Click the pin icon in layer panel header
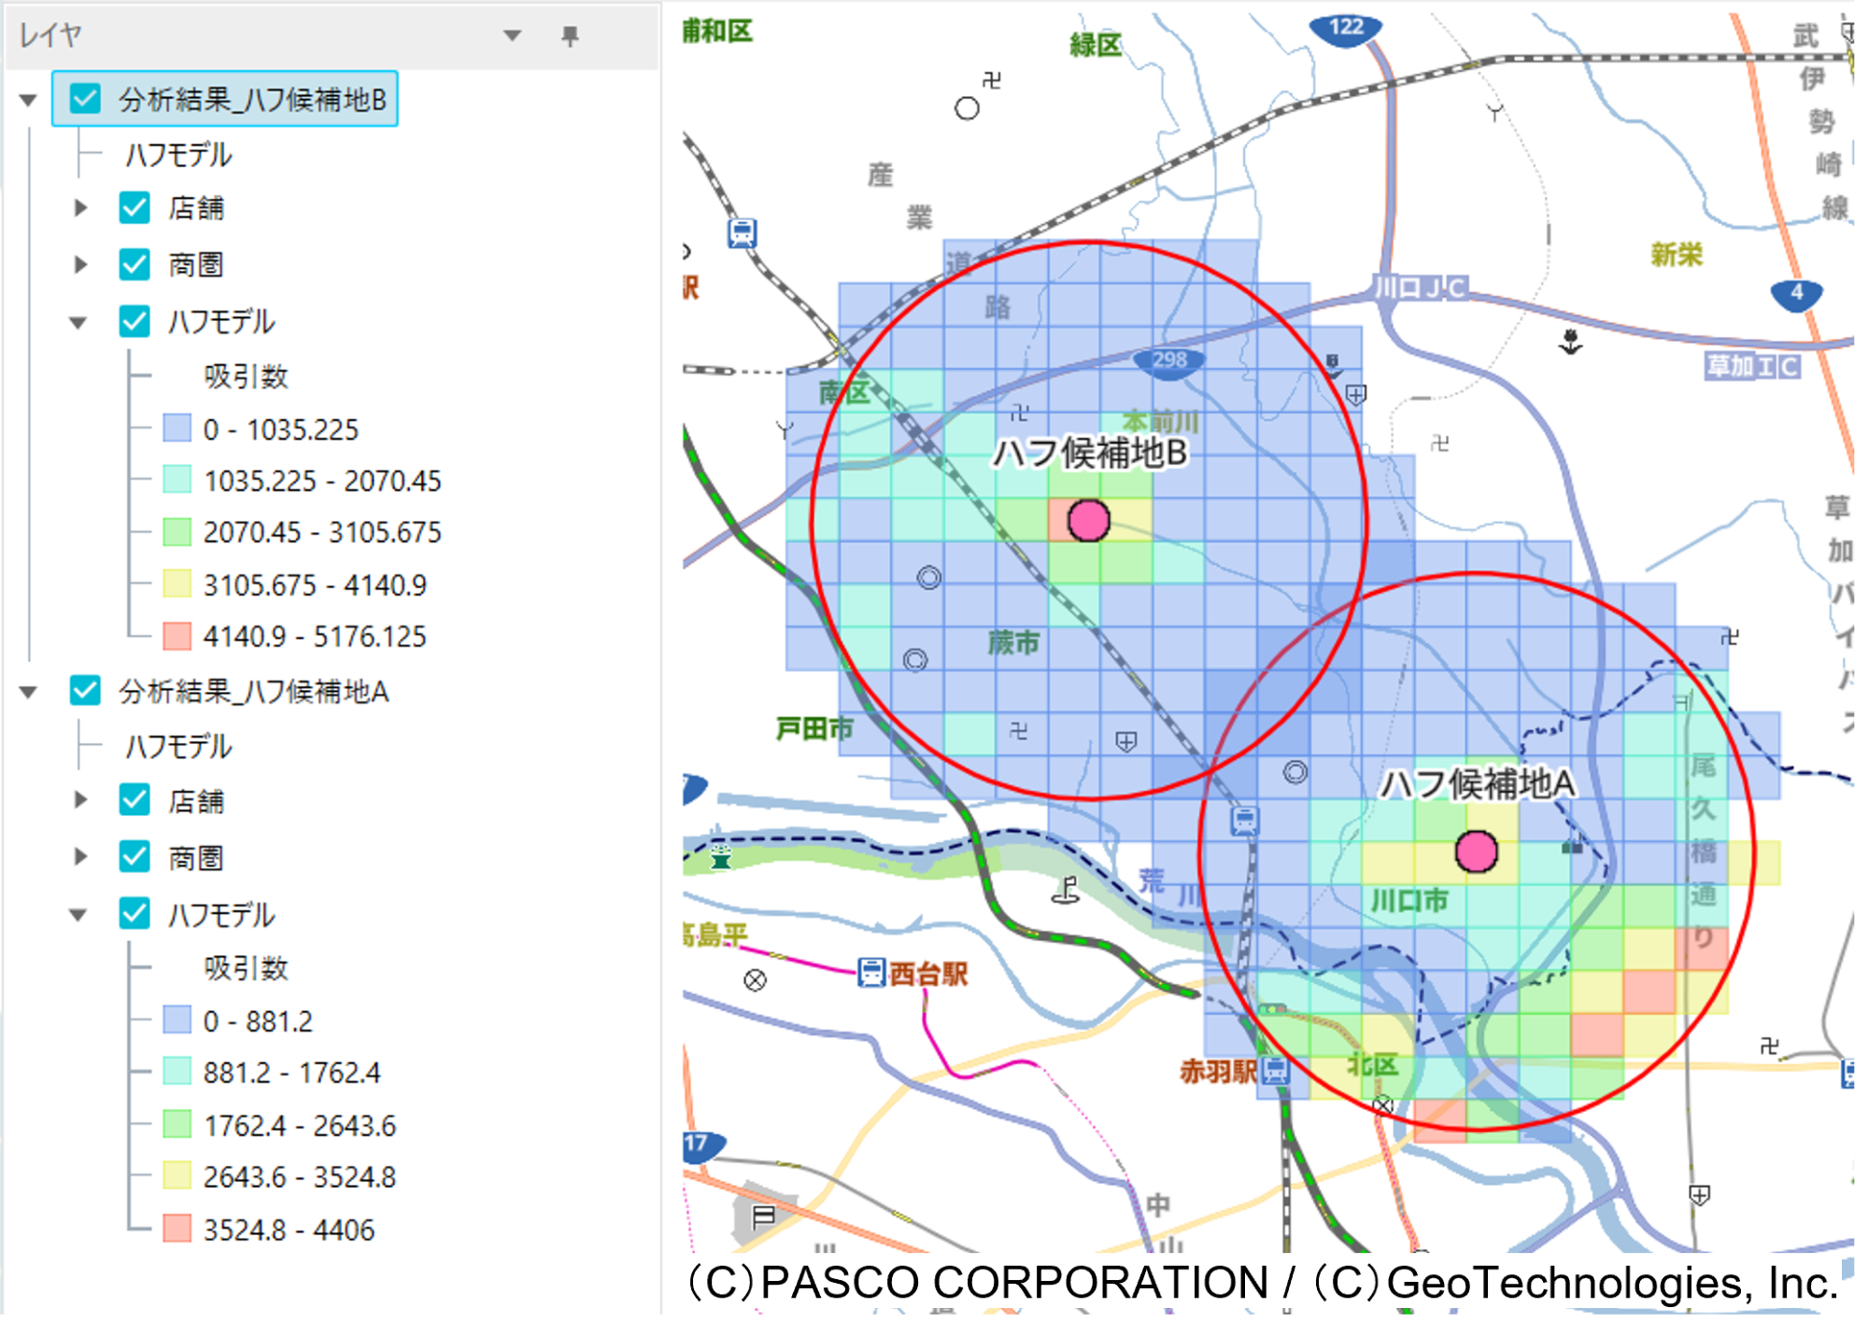The image size is (1868, 1336). point(570,35)
